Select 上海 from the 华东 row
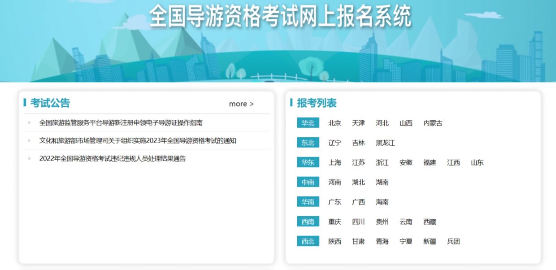 (334, 163)
